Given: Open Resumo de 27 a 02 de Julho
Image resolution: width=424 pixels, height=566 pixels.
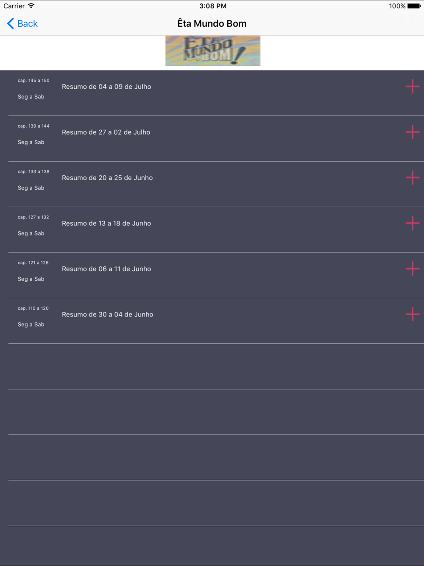Looking at the screenshot, I should (x=106, y=132).
